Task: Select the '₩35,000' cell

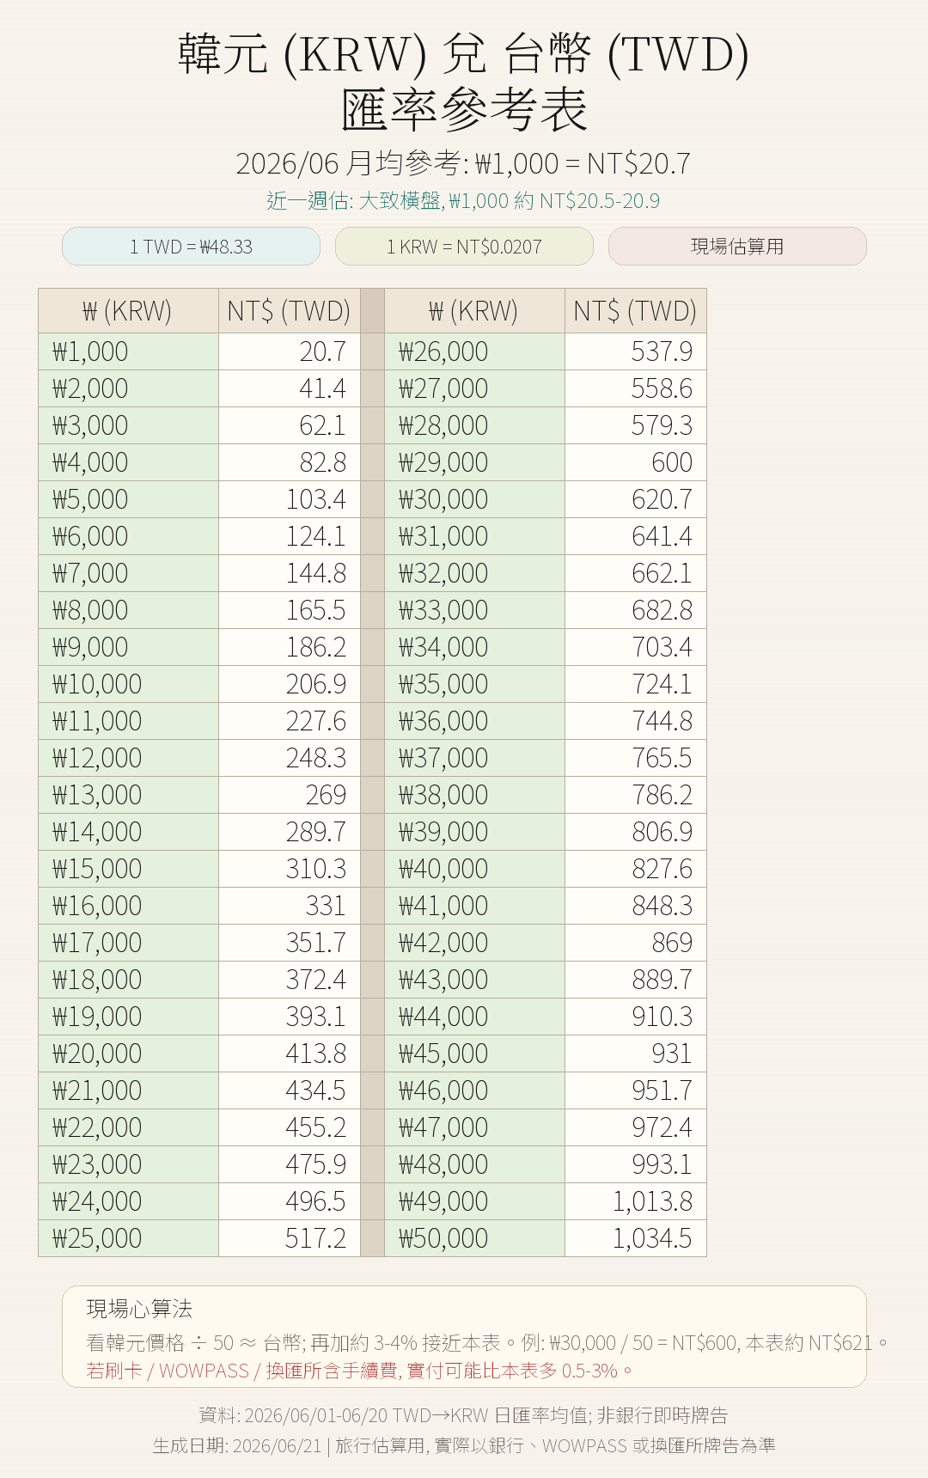Action: pyautogui.click(x=474, y=684)
